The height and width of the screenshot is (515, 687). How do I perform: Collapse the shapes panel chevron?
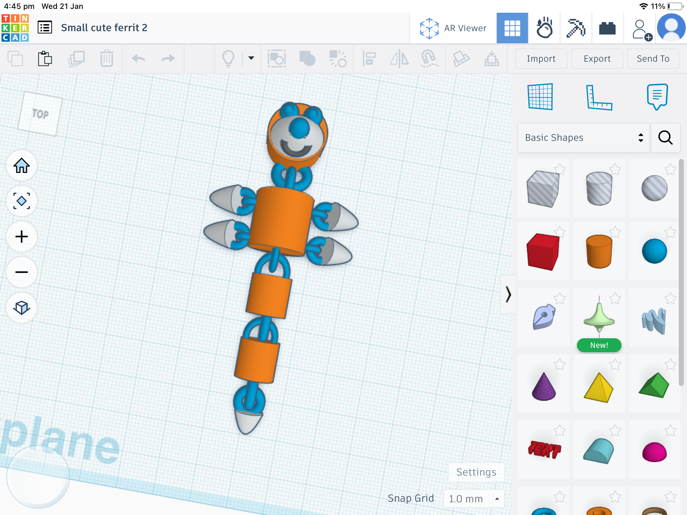[508, 294]
